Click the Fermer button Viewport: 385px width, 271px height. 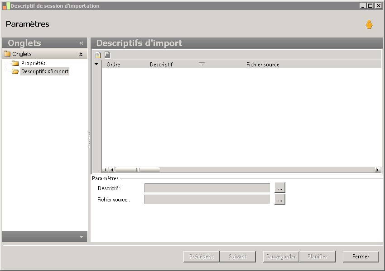point(361,257)
